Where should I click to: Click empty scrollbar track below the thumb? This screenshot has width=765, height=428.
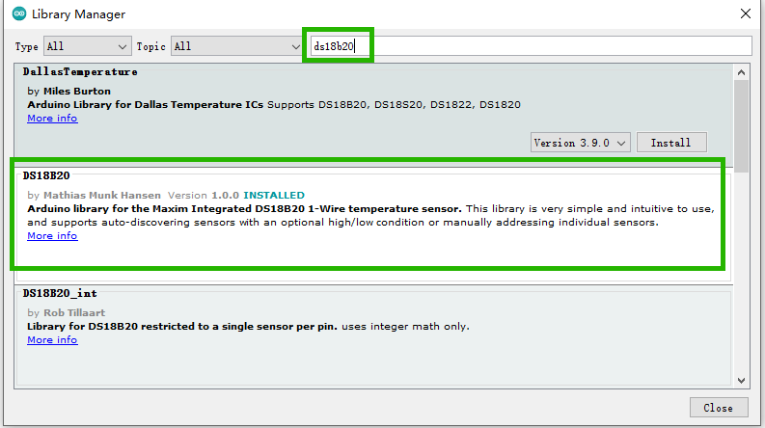[x=741, y=280]
